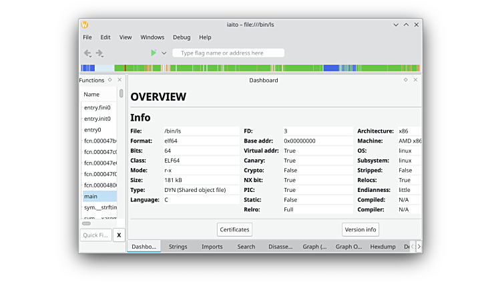Clear the quick filter with the X button
The image size is (502, 282).
[x=119, y=235]
